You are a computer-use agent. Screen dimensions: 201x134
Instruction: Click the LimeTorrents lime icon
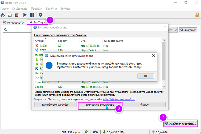coord(37,64)
